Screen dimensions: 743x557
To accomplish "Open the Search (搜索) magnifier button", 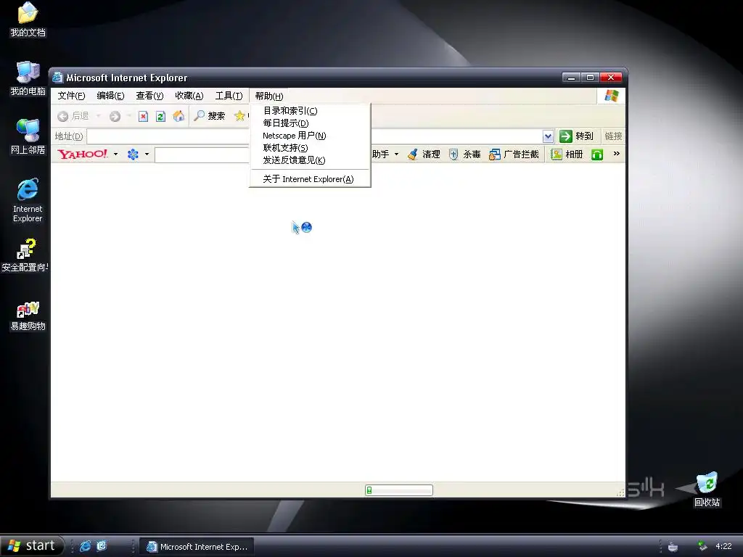I will (210, 115).
